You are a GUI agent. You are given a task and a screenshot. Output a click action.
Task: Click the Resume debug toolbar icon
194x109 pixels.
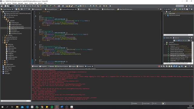(21, 6)
